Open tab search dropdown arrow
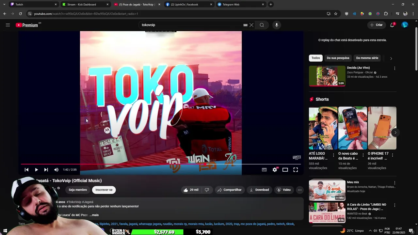 point(4,5)
